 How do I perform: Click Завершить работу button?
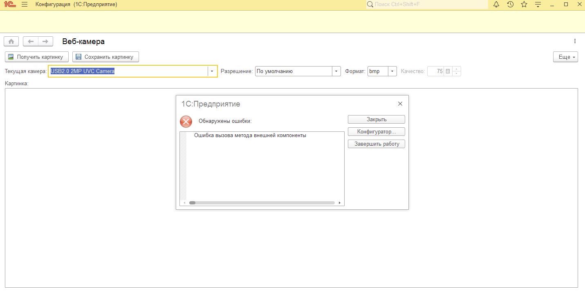click(377, 144)
